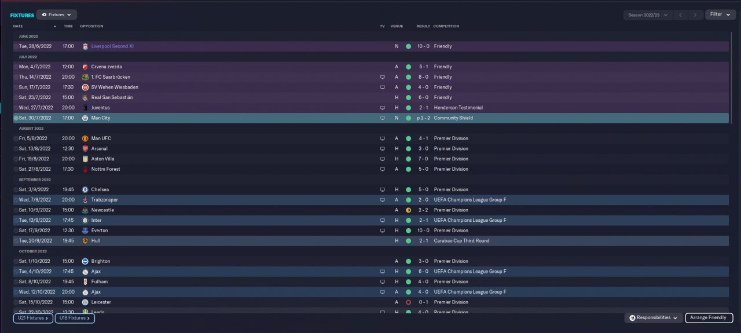Sort by the Competition column header

(446, 26)
